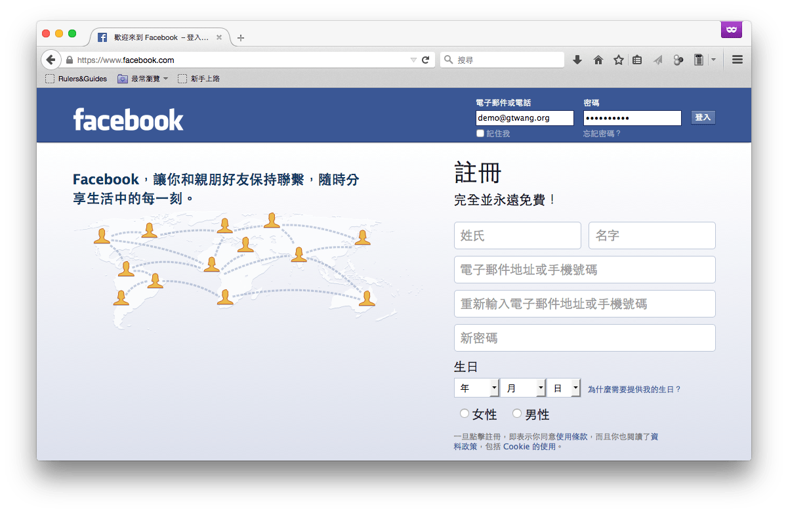Click the Home icon to go to homepage

click(x=598, y=59)
